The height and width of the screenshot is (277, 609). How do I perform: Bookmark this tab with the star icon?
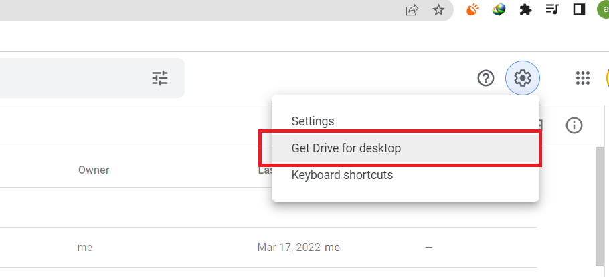pos(438,10)
